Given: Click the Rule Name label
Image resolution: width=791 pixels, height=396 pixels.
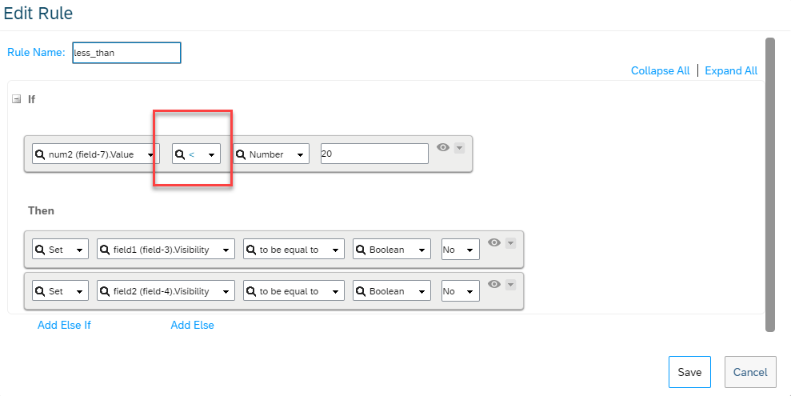Looking at the screenshot, I should pos(36,52).
